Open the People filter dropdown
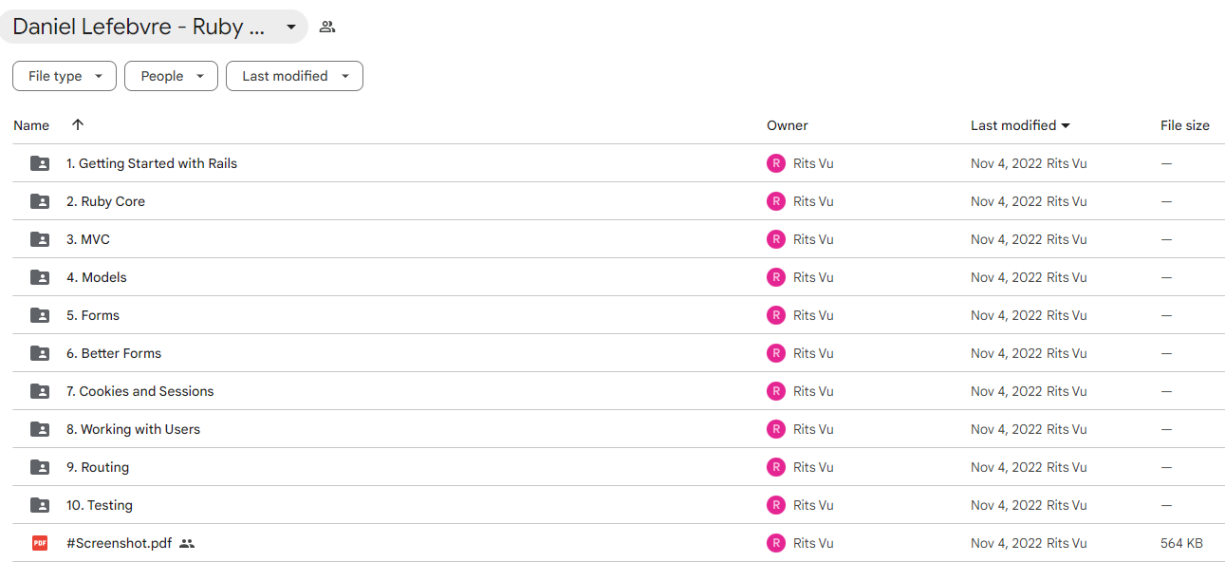The image size is (1225, 581). click(x=171, y=76)
